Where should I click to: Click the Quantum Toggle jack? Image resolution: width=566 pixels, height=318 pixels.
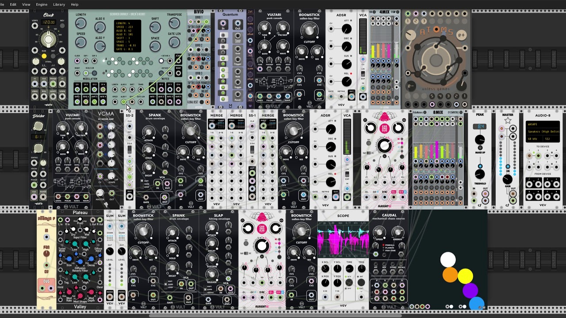[x=238, y=82]
